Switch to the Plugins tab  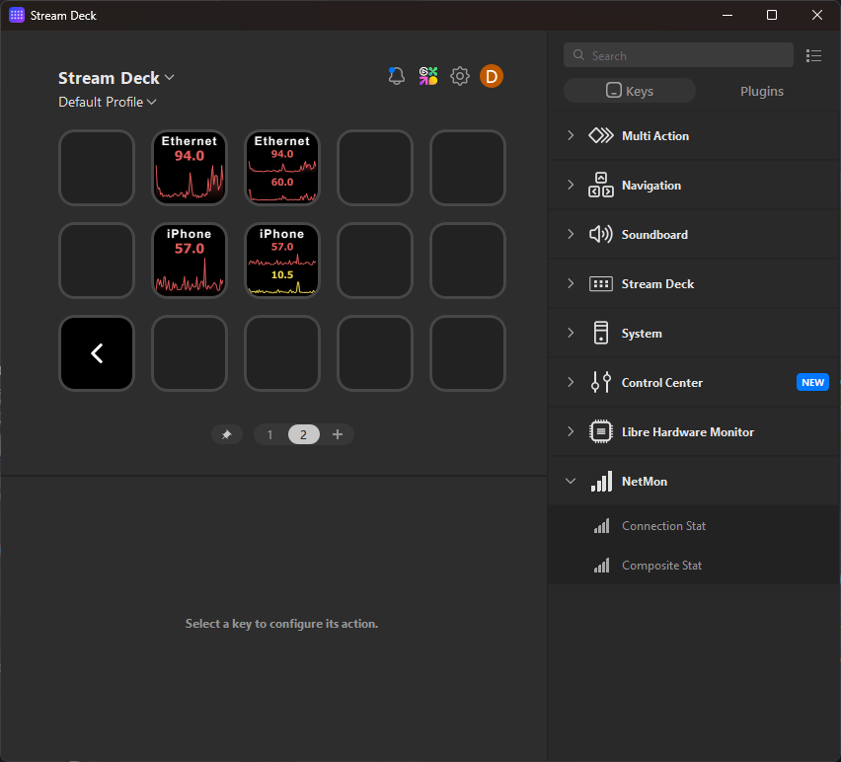[x=762, y=91]
